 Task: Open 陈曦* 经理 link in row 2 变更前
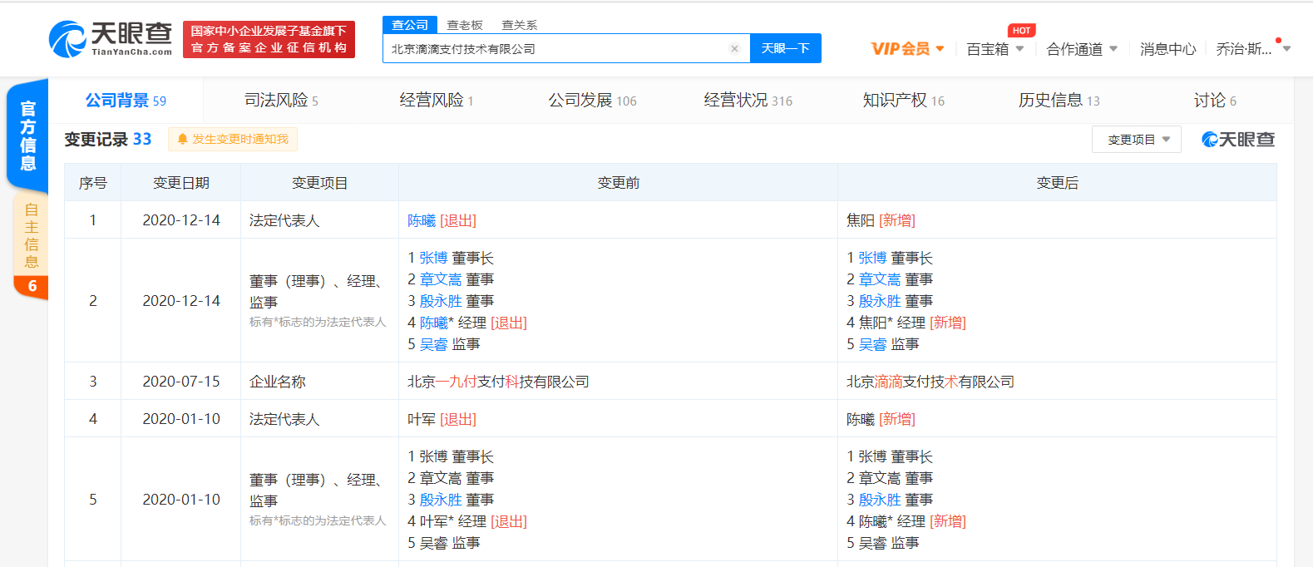point(433,323)
